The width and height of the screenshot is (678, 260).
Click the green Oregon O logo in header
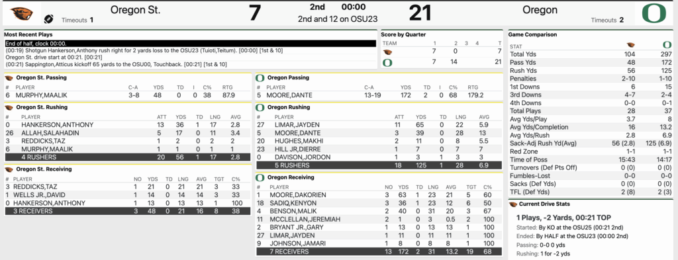pos(657,13)
